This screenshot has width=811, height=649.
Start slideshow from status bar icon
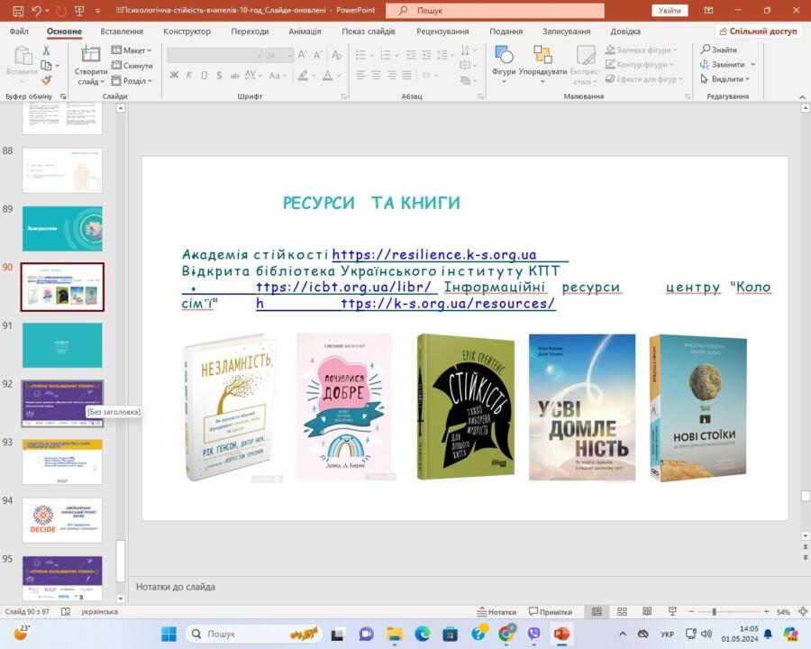tap(672, 612)
